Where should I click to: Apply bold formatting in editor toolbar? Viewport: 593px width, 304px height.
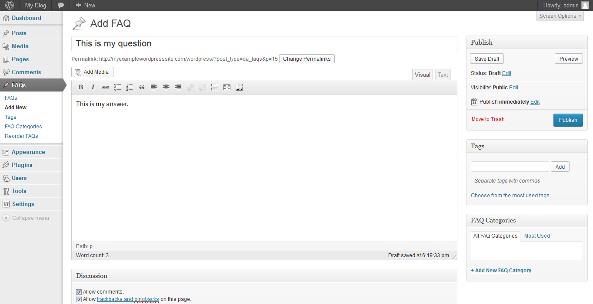click(81, 87)
